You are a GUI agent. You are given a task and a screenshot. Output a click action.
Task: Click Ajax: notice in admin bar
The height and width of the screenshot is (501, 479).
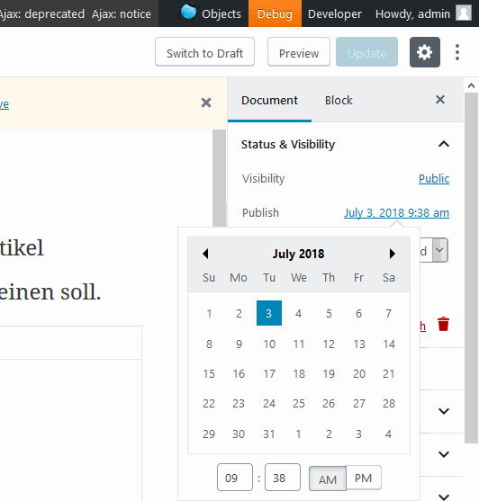point(122,13)
